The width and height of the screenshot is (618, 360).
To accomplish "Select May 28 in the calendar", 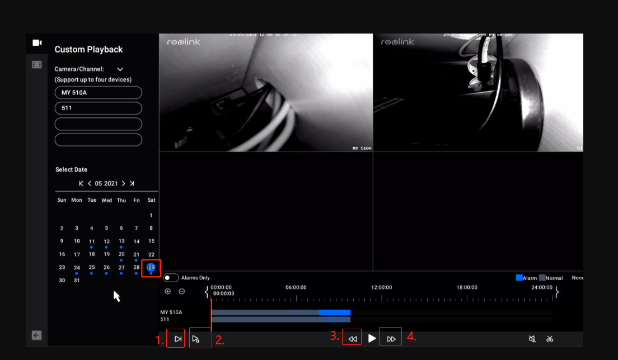I will tap(137, 268).
